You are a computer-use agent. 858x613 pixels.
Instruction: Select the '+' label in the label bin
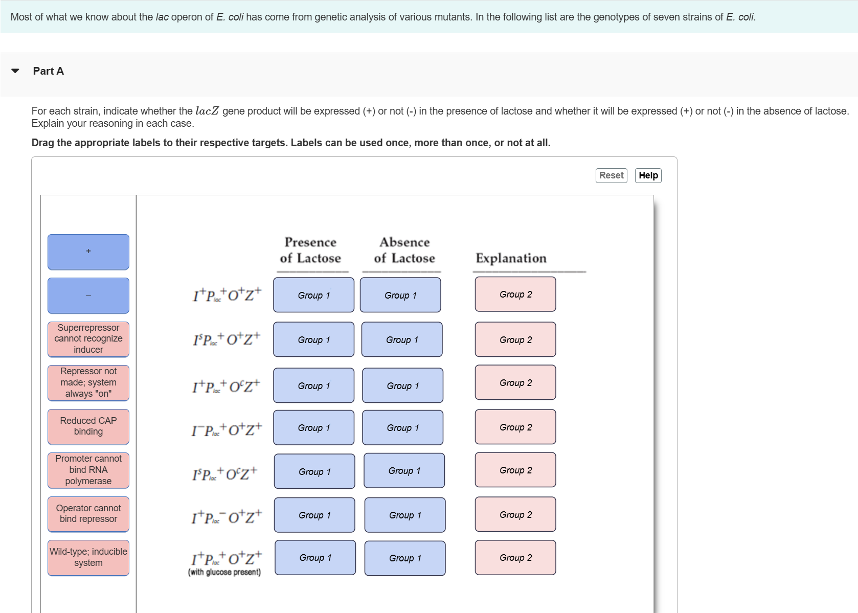88,251
